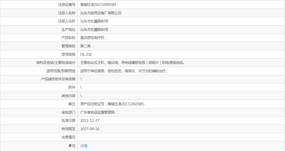Image resolution: width=285 pixels, height=151 pixels.
Task: Select approval department 广东省药品监督管理局
Action: 98,112
